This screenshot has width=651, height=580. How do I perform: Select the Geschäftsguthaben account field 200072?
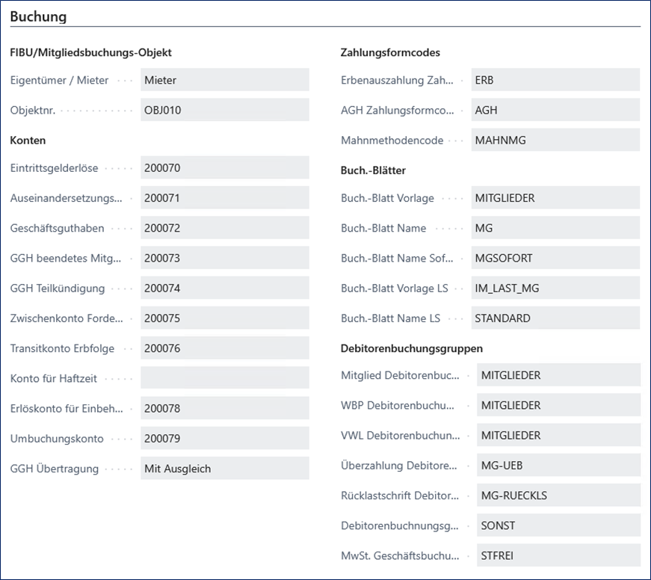(224, 228)
